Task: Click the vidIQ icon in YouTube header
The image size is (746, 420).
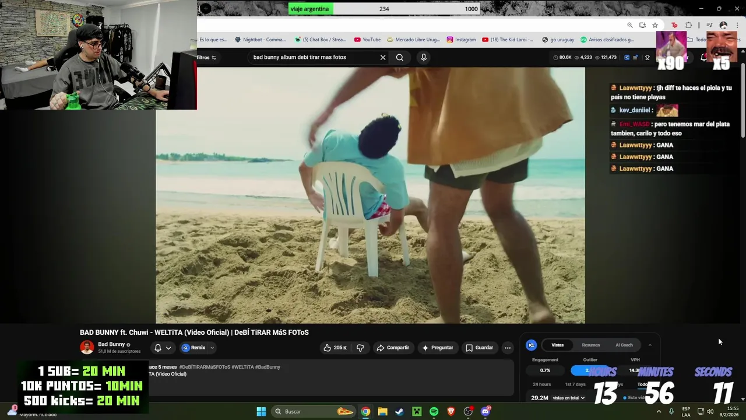Action: click(x=627, y=57)
